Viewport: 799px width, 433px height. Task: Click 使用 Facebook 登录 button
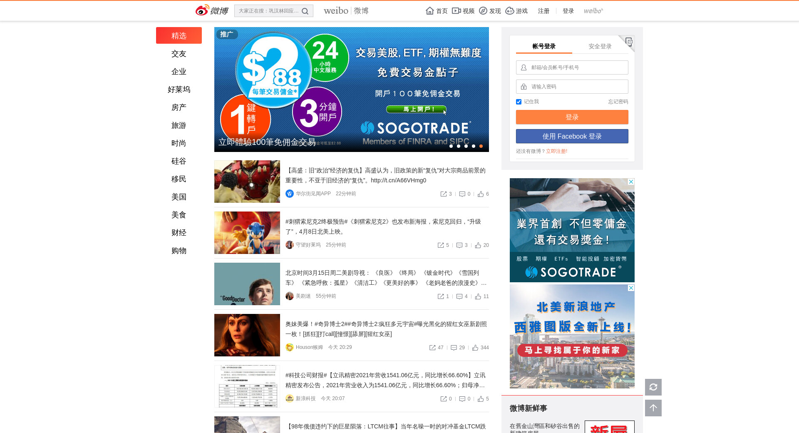(572, 136)
